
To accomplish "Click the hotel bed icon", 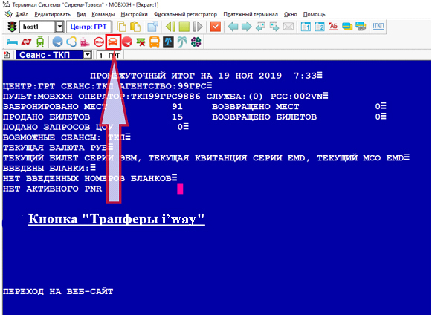I will pos(12,42).
